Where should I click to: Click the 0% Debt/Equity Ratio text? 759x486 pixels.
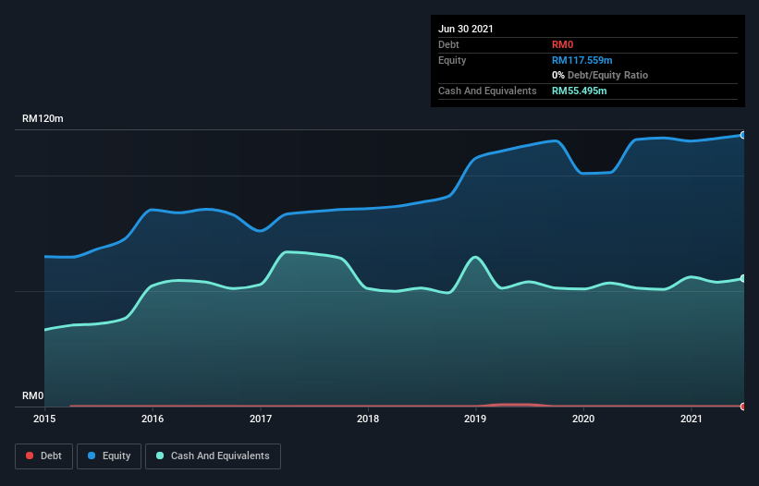(600, 75)
